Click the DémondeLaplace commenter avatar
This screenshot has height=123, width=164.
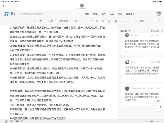tap(127, 88)
